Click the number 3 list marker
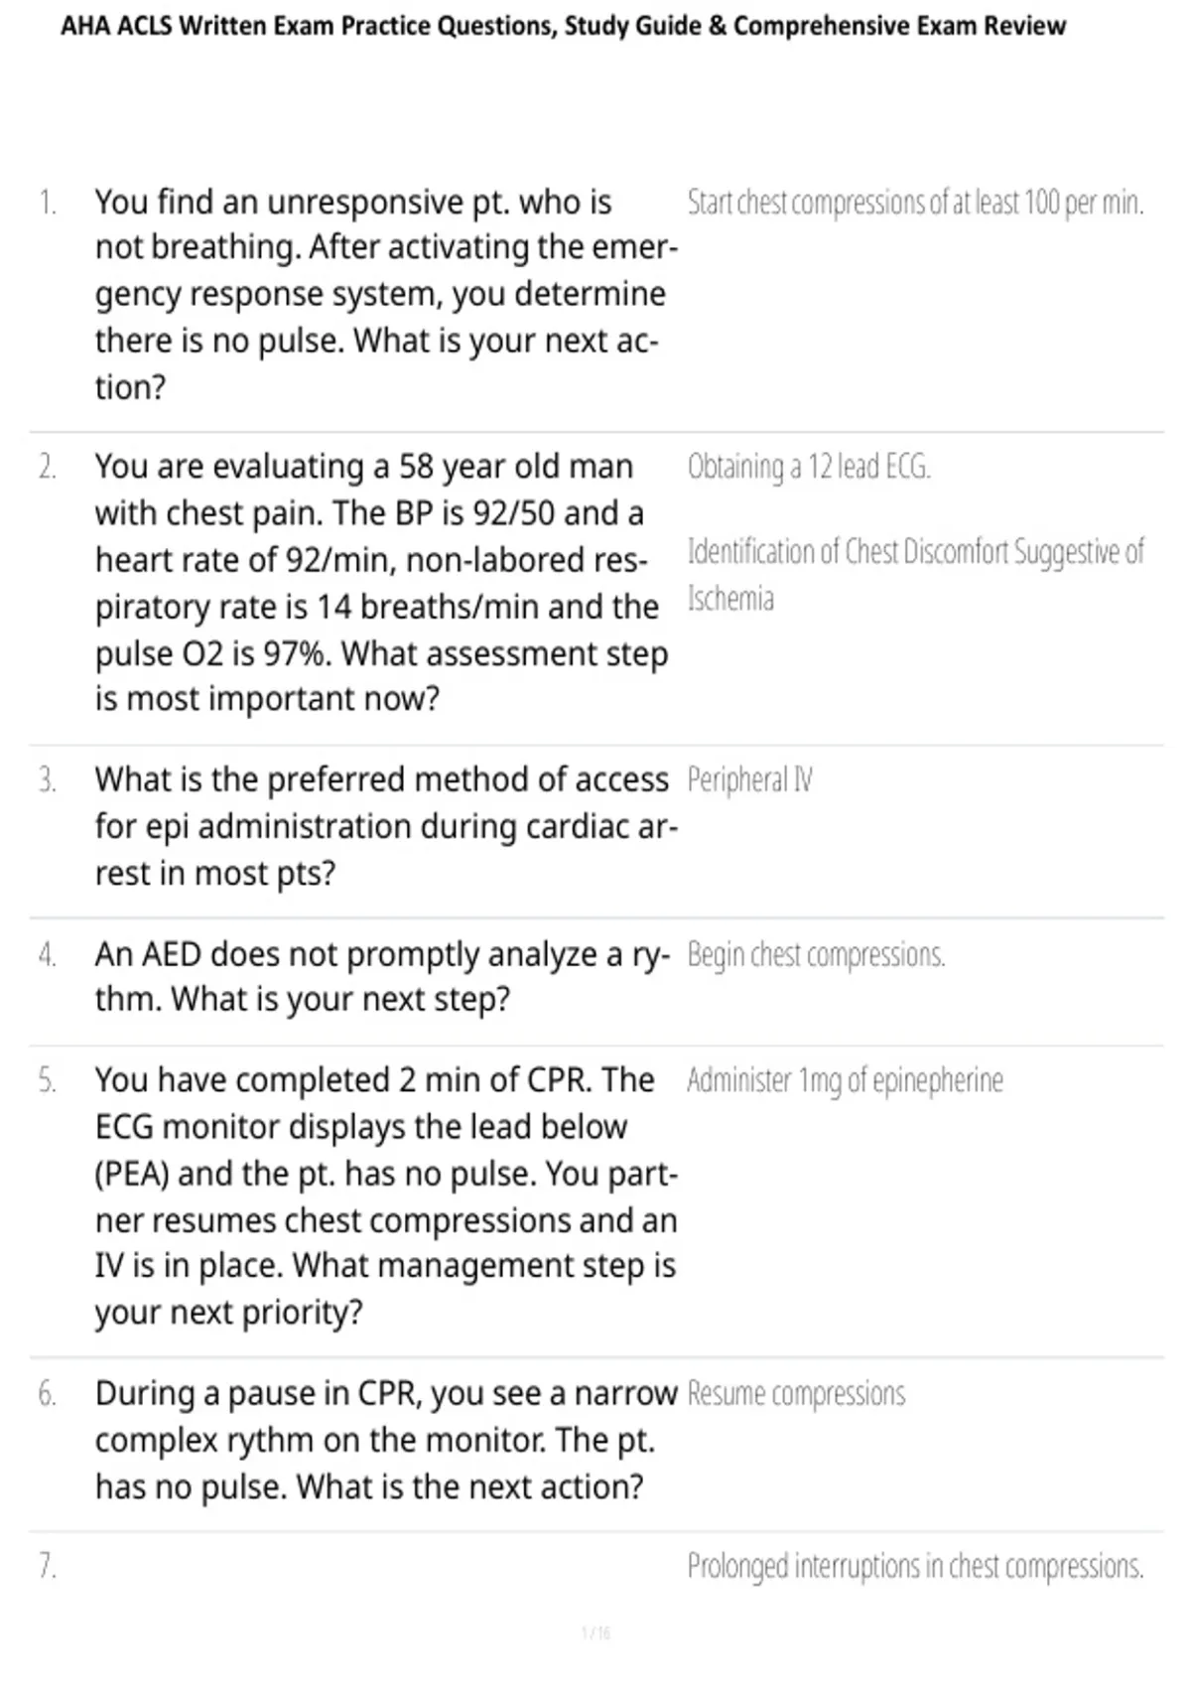The height and width of the screenshot is (1688, 1191). (47, 780)
